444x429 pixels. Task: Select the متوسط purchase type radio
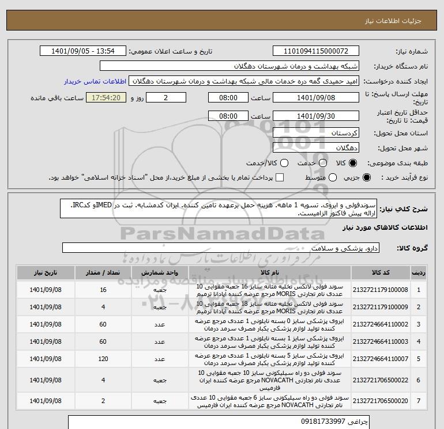coord(333,177)
